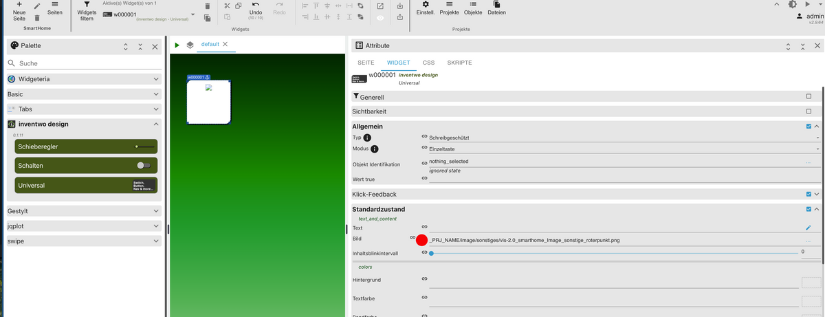The width and height of the screenshot is (825, 317).
Task: Open the Modus Einzeltaste dropdown
Action: point(625,149)
